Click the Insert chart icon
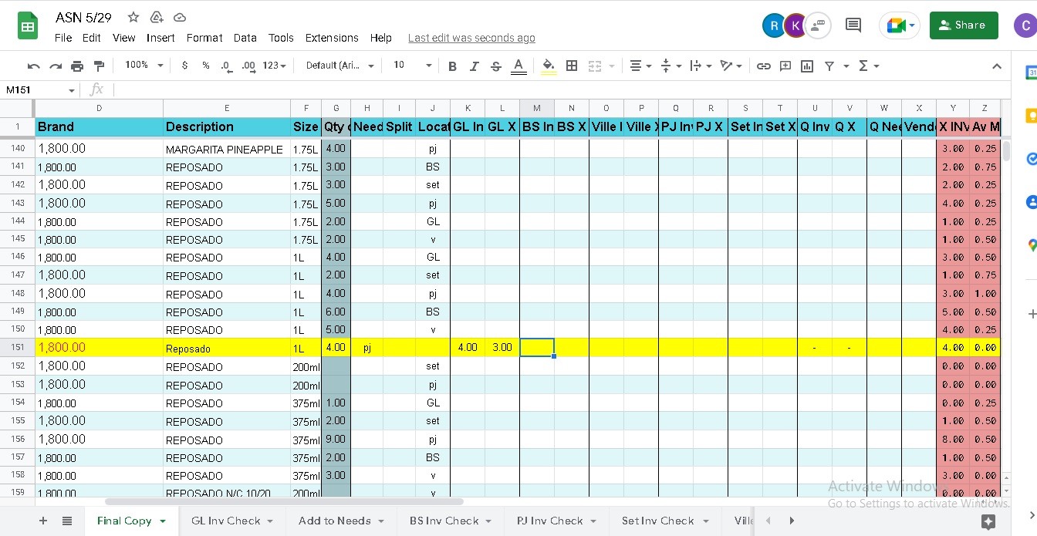Image resolution: width=1037 pixels, height=536 pixels. (x=807, y=66)
